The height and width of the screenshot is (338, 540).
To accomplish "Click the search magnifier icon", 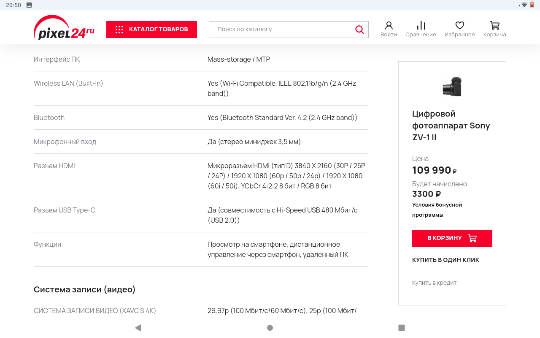I will [359, 30].
